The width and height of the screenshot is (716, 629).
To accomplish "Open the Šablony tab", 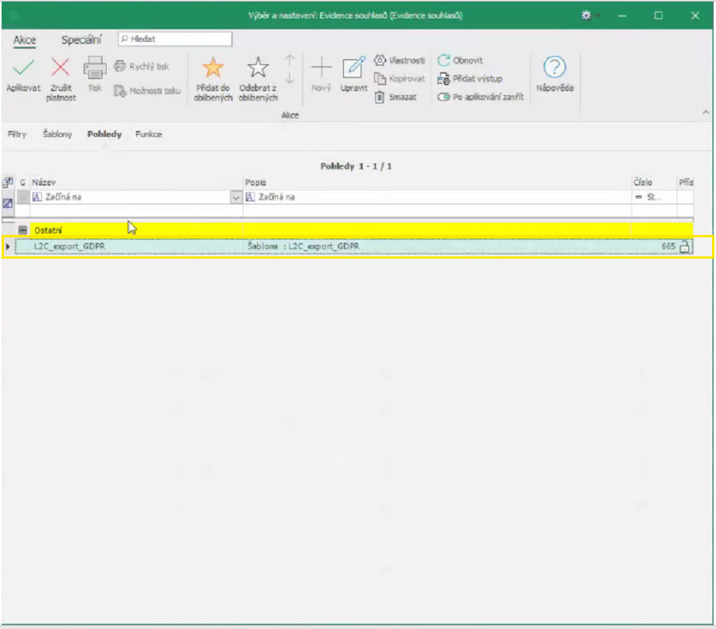I will (x=57, y=135).
